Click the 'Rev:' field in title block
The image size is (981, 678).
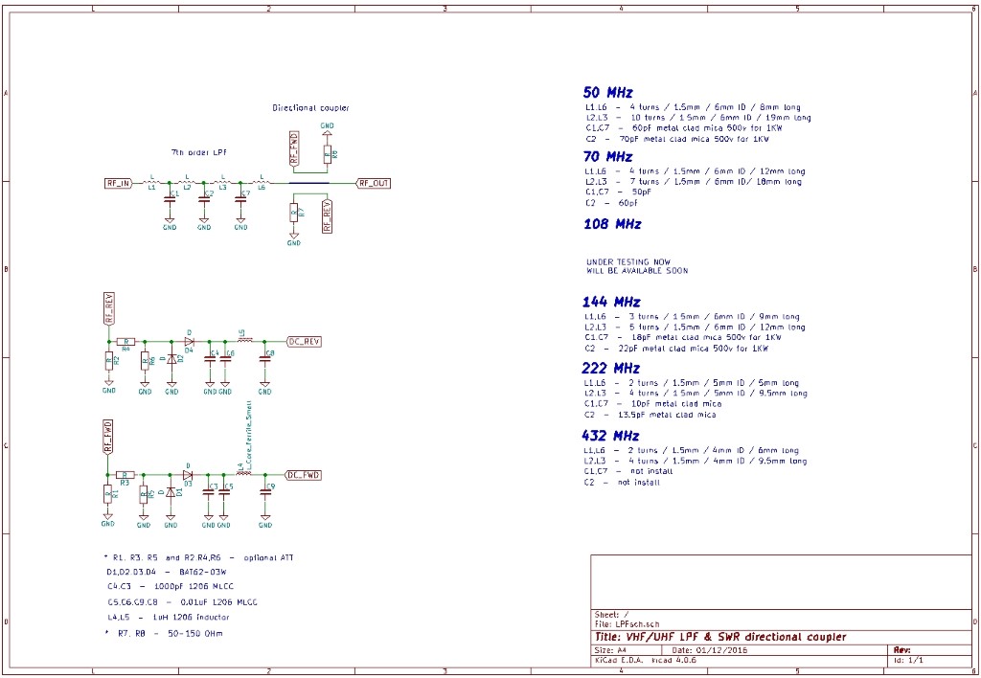click(x=901, y=650)
